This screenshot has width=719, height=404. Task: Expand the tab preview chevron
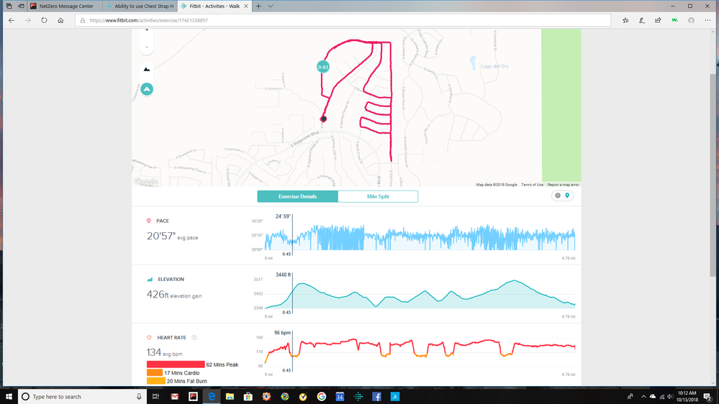tap(271, 6)
